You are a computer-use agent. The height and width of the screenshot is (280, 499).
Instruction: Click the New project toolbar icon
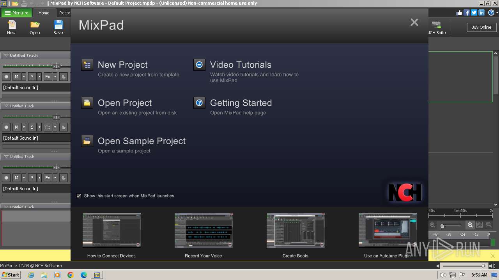click(11, 25)
